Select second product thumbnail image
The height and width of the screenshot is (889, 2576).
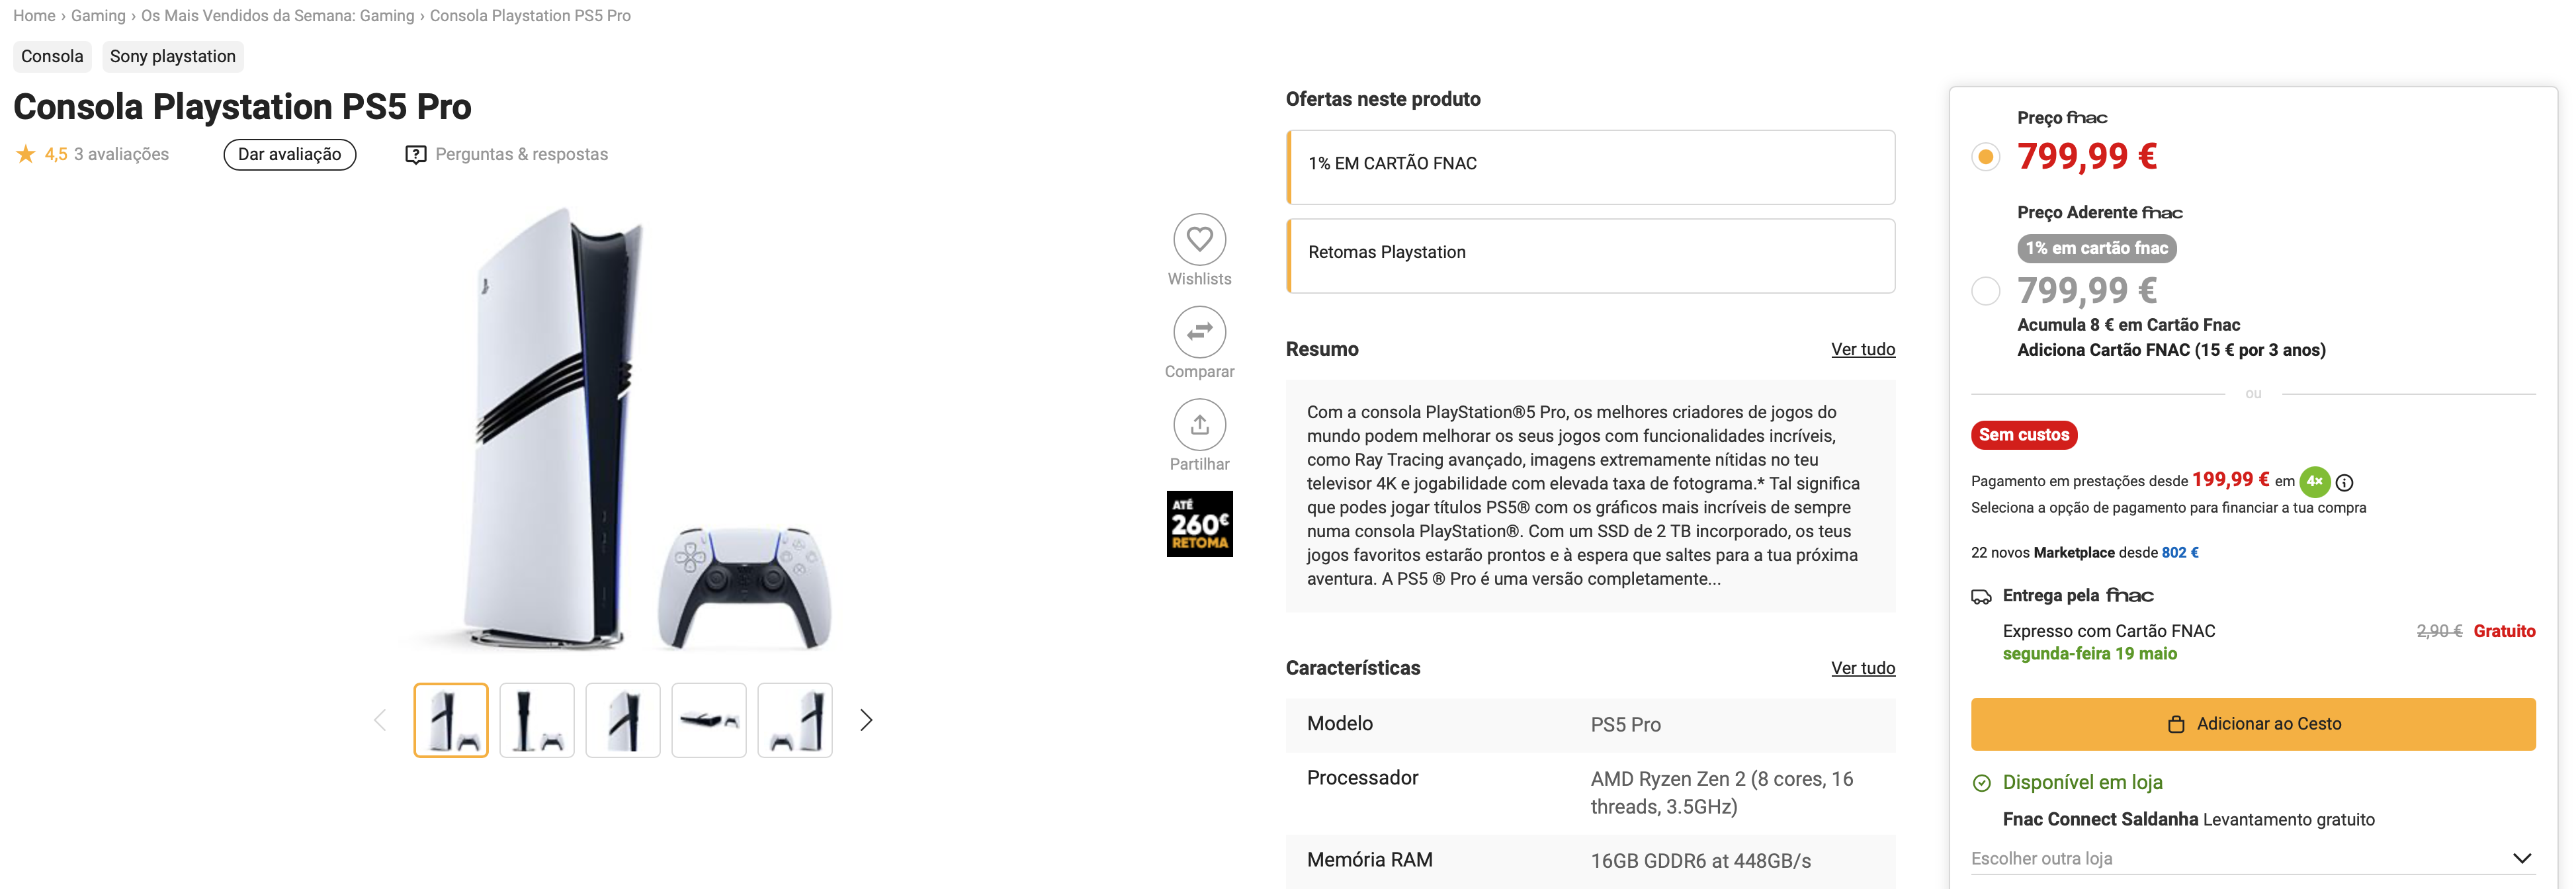tap(537, 720)
